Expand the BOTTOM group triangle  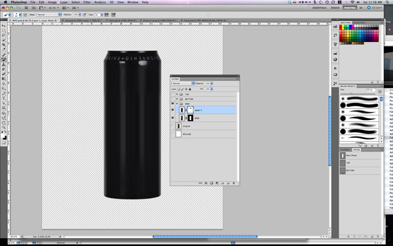[x=177, y=99]
